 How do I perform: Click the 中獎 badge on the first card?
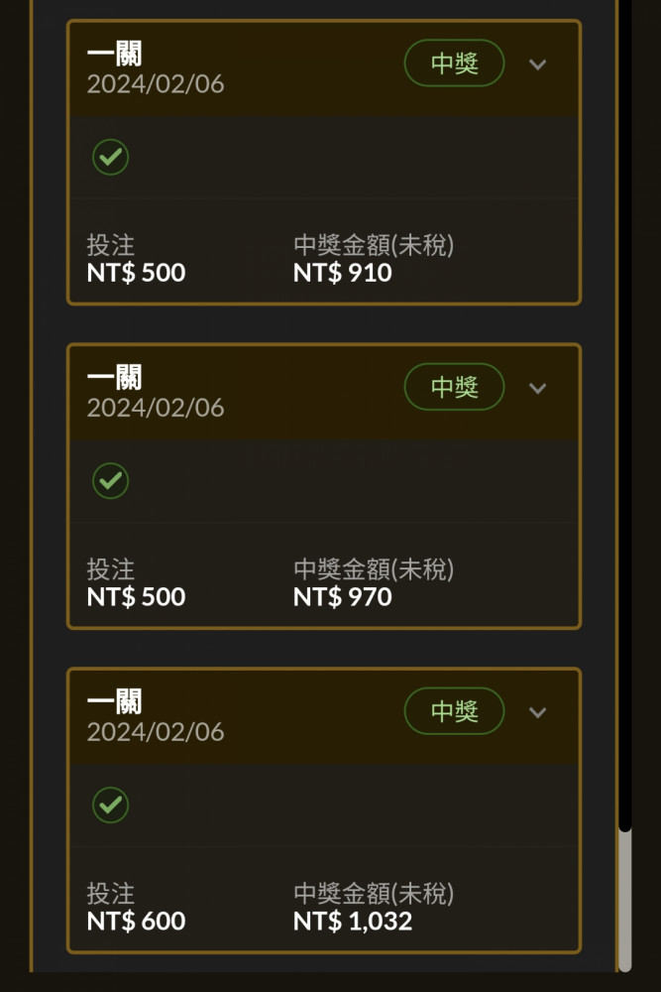point(454,62)
